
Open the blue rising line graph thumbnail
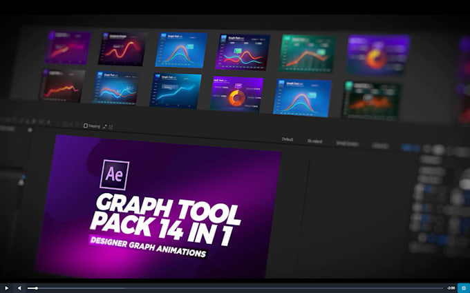click(x=176, y=91)
